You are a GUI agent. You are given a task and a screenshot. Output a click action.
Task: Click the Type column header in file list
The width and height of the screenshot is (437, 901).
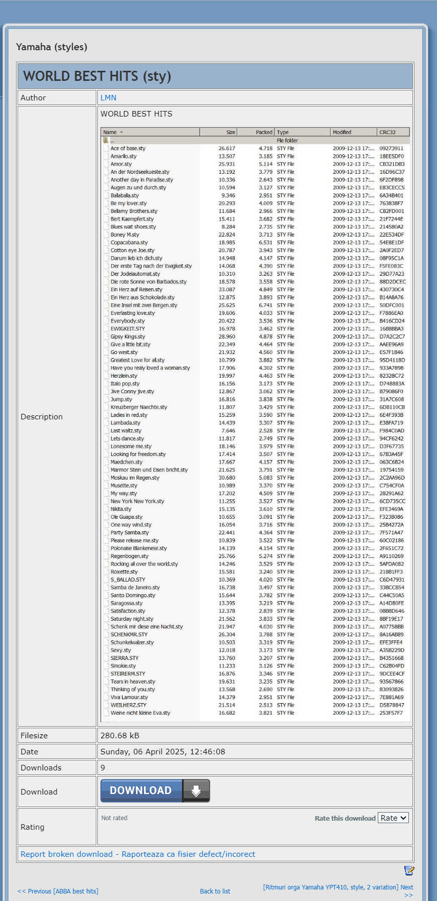click(303, 132)
